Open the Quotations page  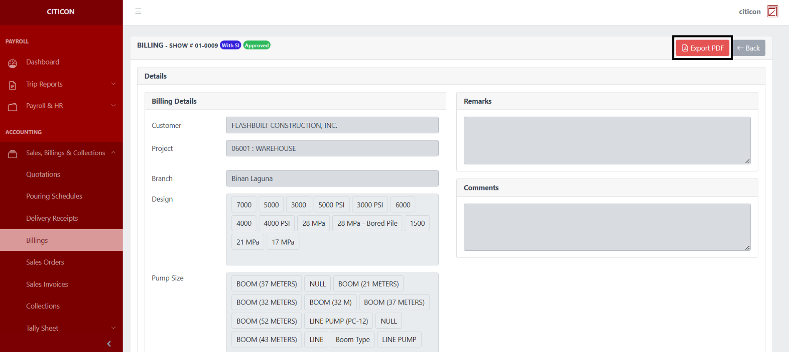tap(43, 175)
